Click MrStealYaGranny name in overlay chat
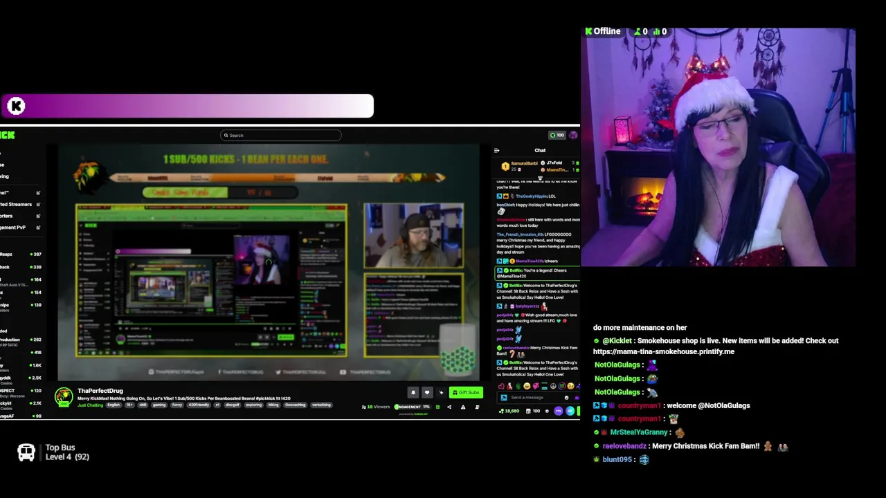The height and width of the screenshot is (498, 886). coord(639,432)
